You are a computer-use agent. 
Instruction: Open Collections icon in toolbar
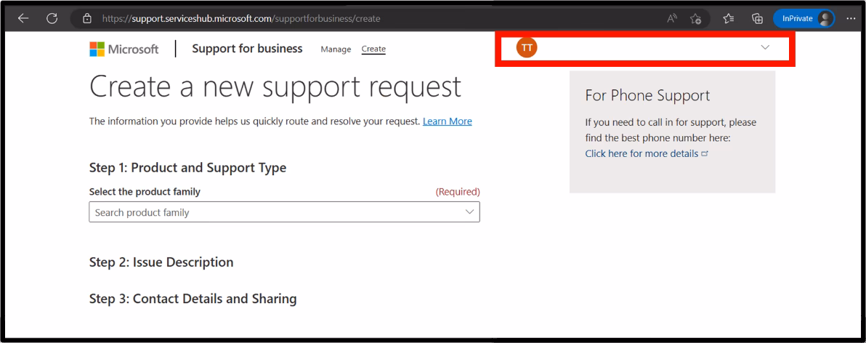coord(757,18)
